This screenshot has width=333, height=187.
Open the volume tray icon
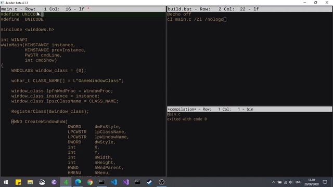pyautogui.click(x=291, y=182)
